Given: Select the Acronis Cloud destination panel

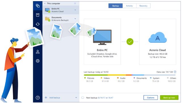Looking at the screenshot, I should [158, 42].
